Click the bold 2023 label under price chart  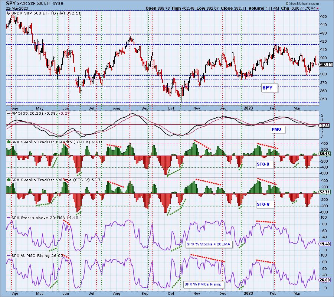pos(248,108)
